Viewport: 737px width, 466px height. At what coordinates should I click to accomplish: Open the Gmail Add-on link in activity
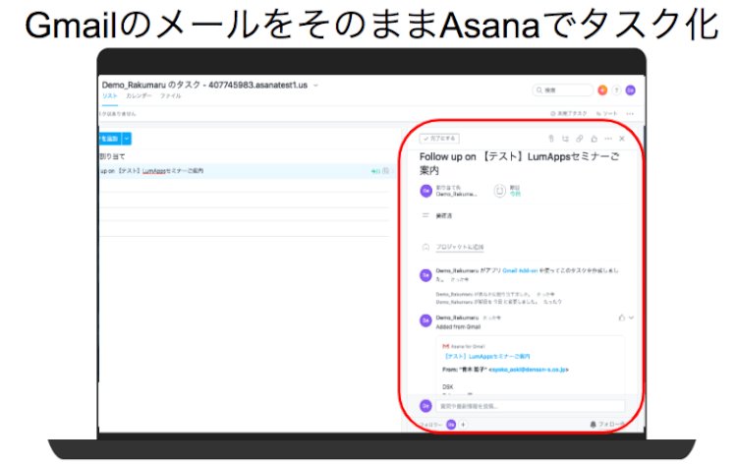520,270
